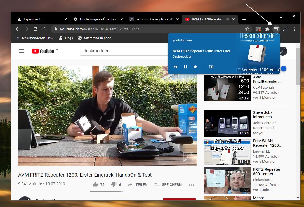Open the "Steve Jobs introduces..." title link
The width and height of the screenshot is (304, 207).
pos(263,115)
